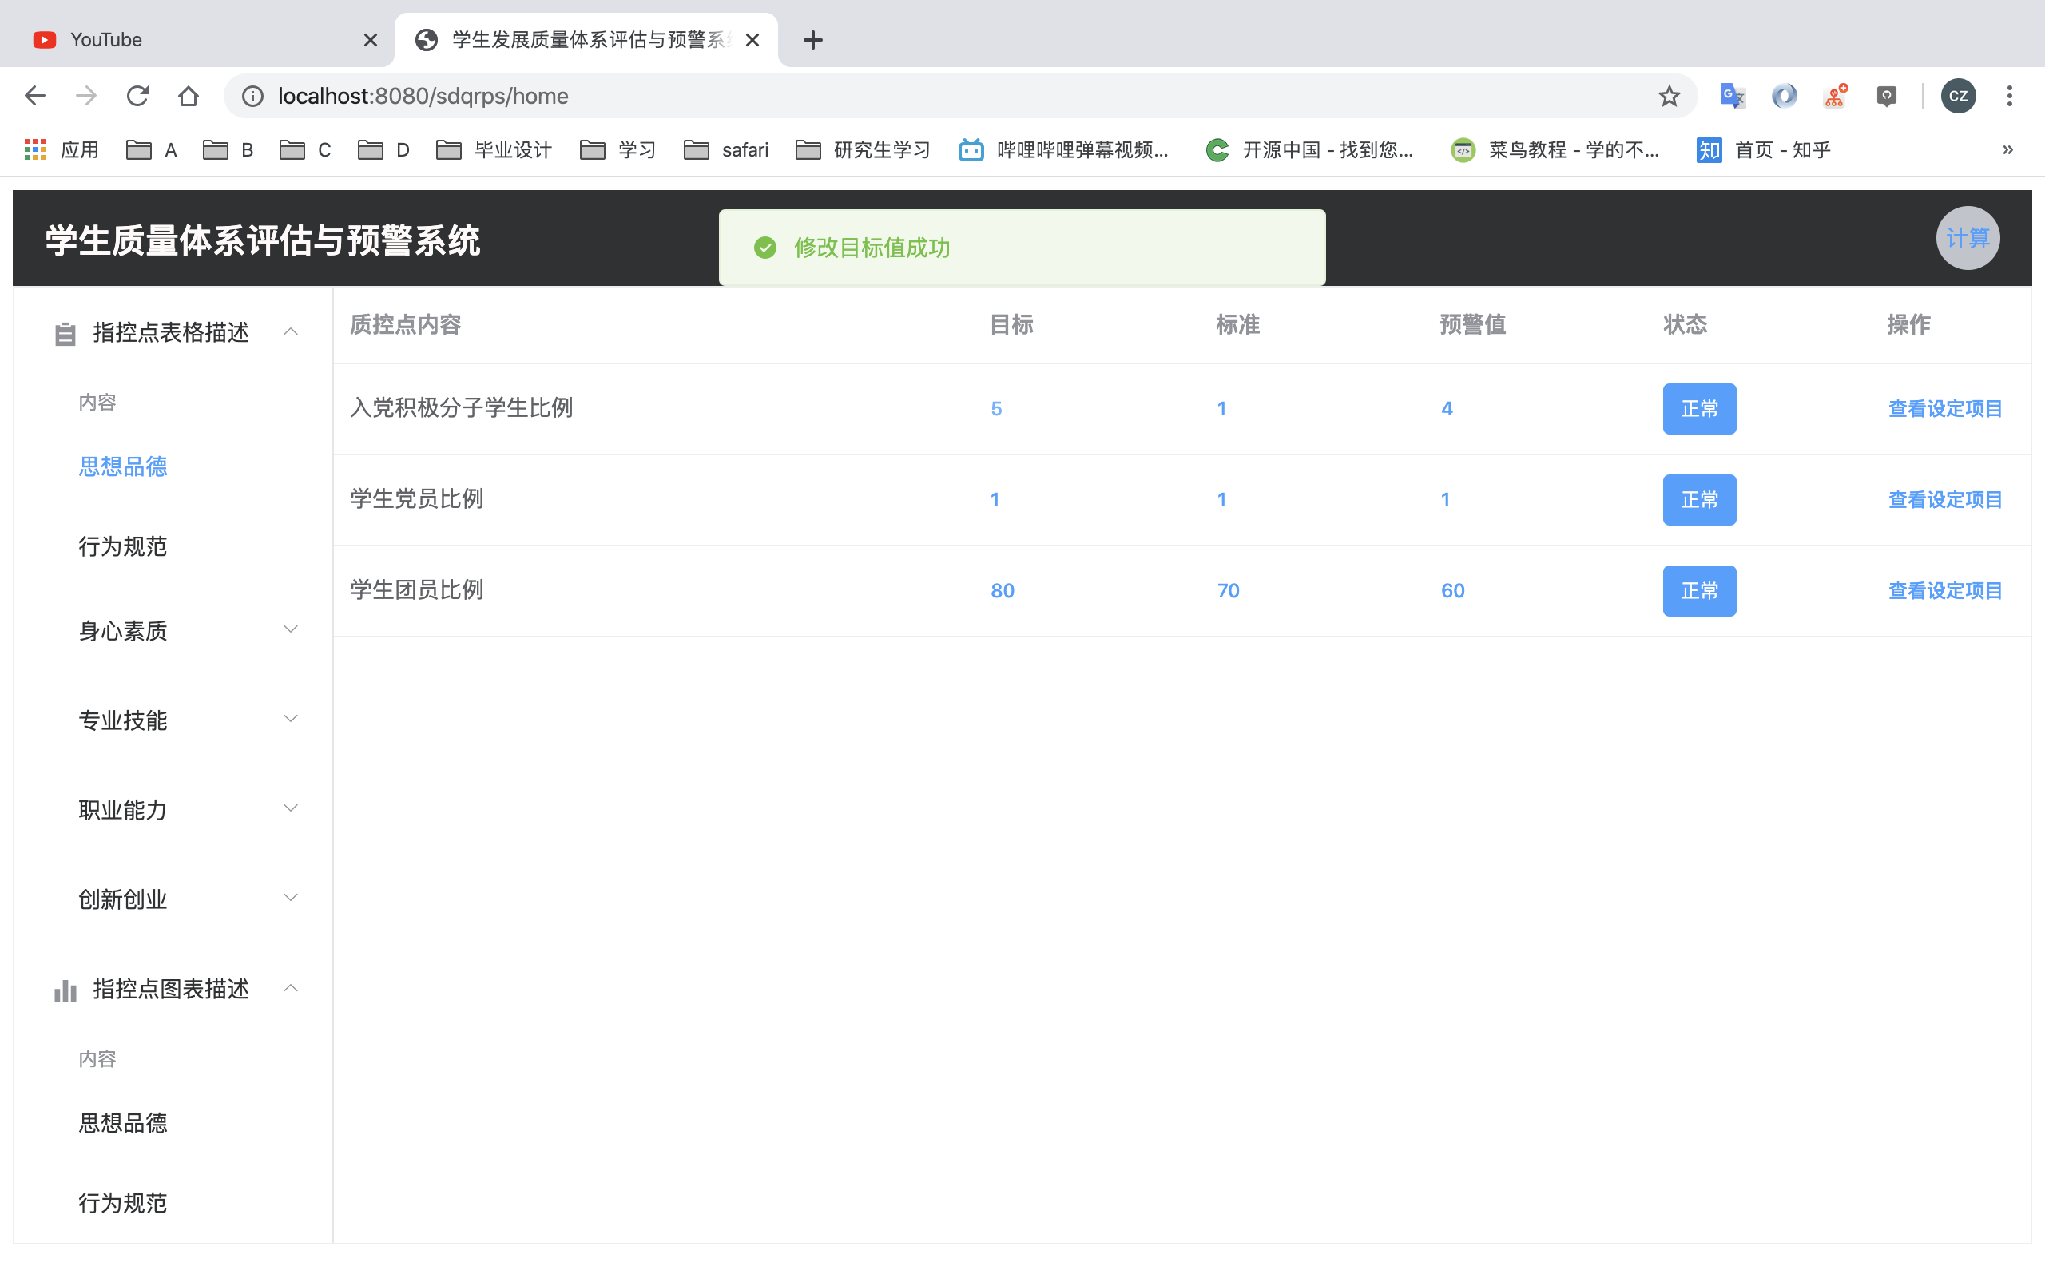
Task: Click 正常 status button for 学生党员比例
Action: click(1698, 499)
